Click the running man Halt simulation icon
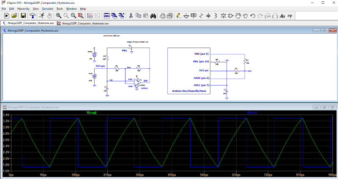 click(x=41, y=16)
